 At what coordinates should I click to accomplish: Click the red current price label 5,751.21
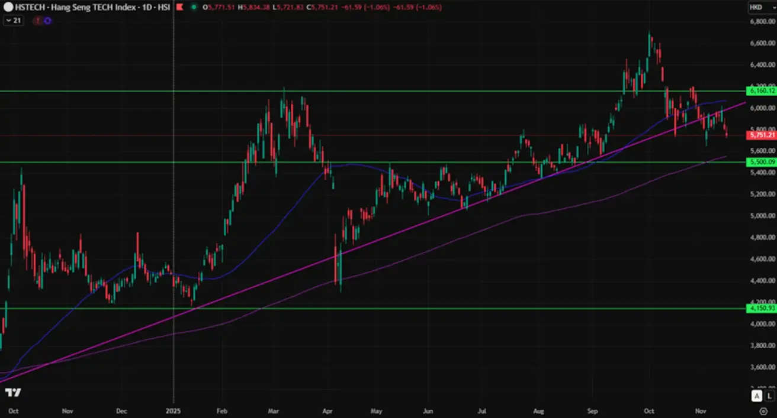click(x=762, y=135)
